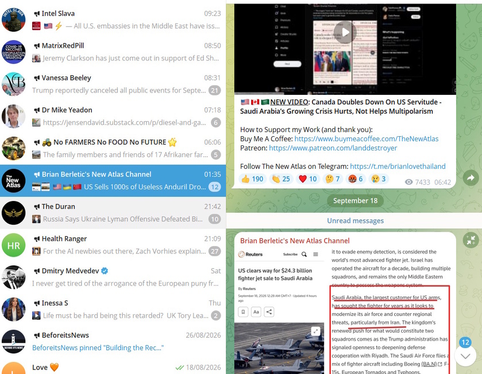Viewport: 482px width, 374px height.
Task: Click the unread badge 21 on Vanessa Beeley
Action: coord(214,91)
